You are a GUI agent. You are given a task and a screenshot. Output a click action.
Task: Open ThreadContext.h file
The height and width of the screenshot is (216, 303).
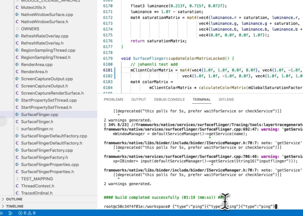tap(38, 186)
